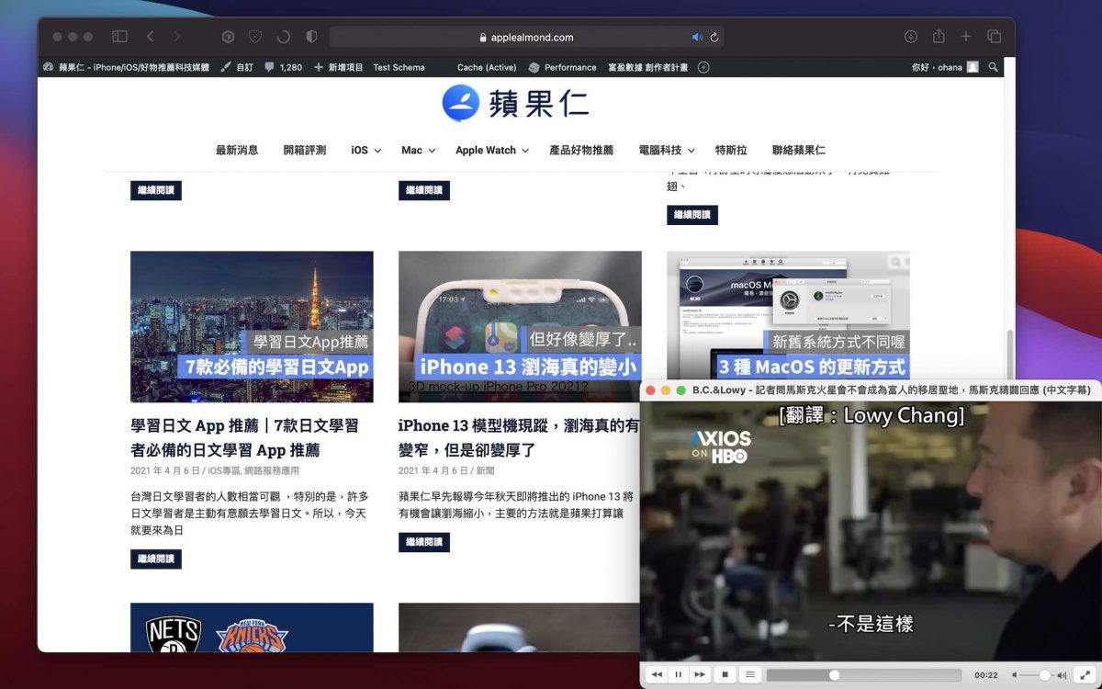Seek using the VLC progress bar
Screen dimensions: 1102x689
click(x=864, y=675)
